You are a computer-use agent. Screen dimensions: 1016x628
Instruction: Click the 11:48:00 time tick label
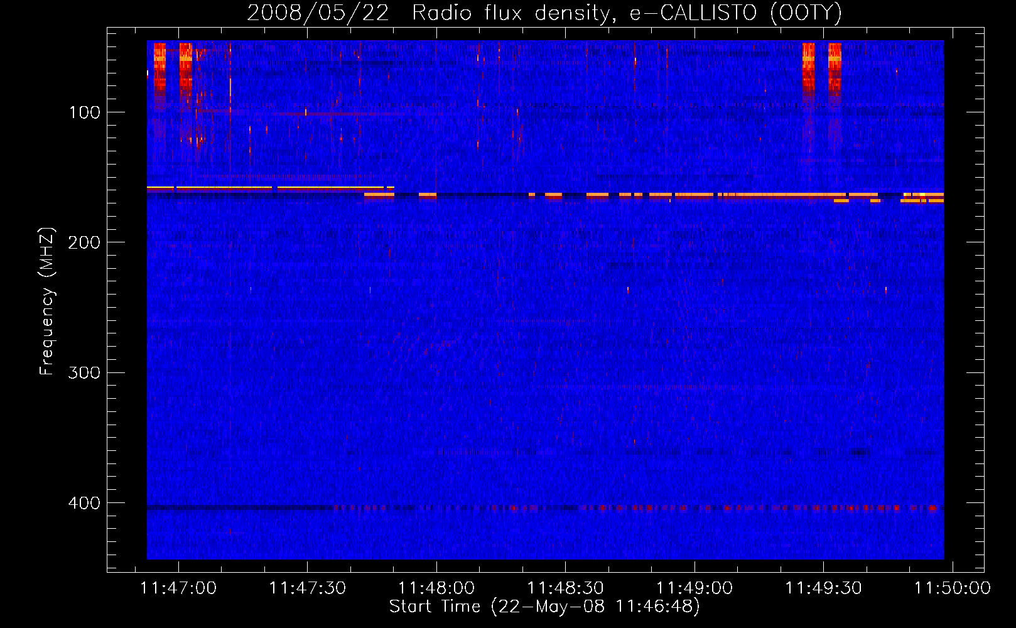pos(436,588)
